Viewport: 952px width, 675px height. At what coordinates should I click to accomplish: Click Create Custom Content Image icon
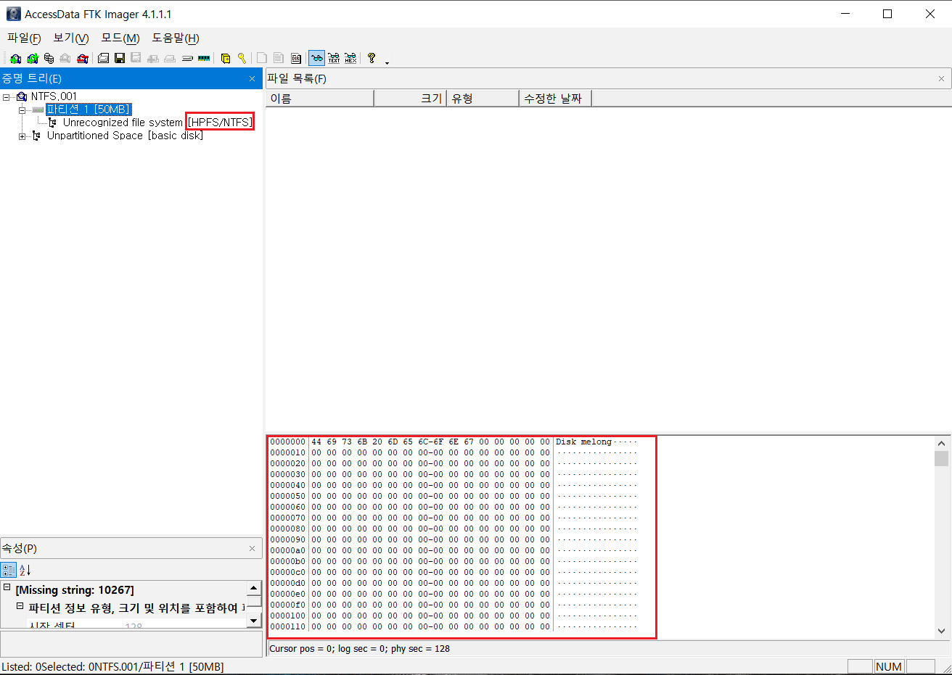pos(170,58)
